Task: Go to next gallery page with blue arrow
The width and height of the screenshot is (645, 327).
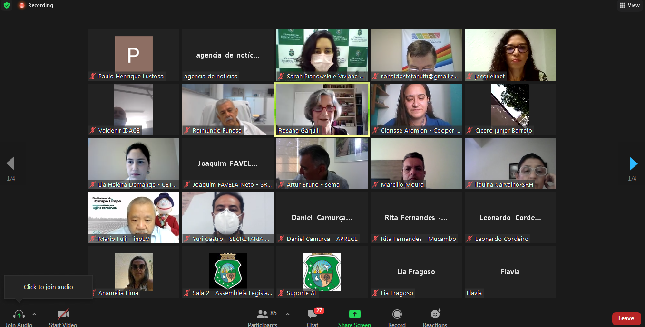Action: click(633, 164)
